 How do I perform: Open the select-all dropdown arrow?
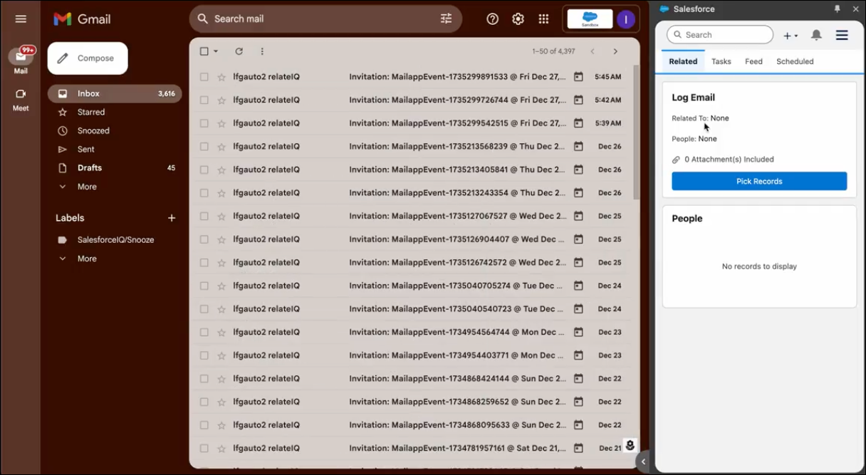[x=216, y=51]
